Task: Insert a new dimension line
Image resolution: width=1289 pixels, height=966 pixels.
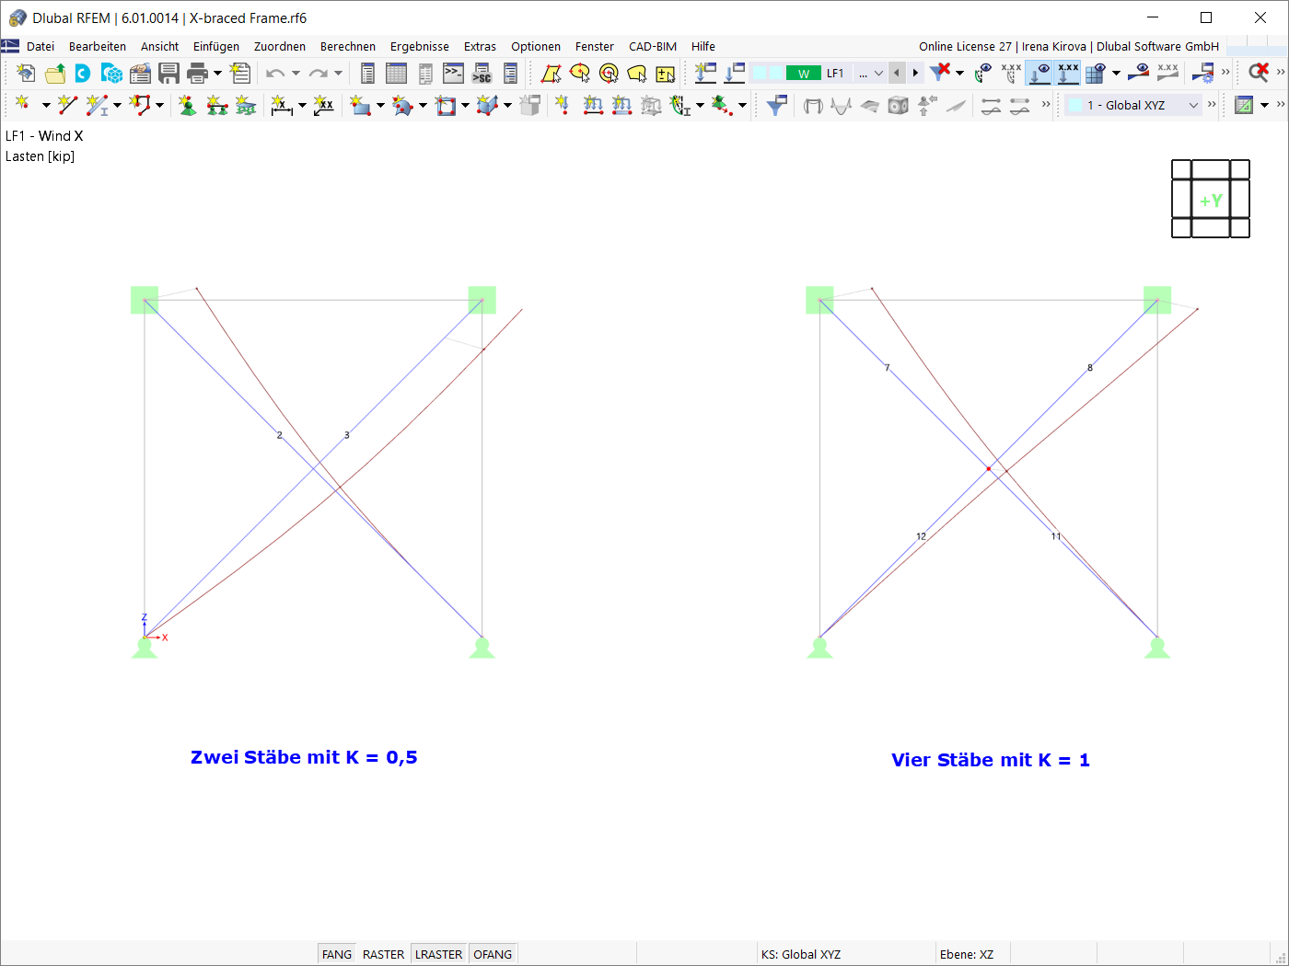Action: (281, 105)
